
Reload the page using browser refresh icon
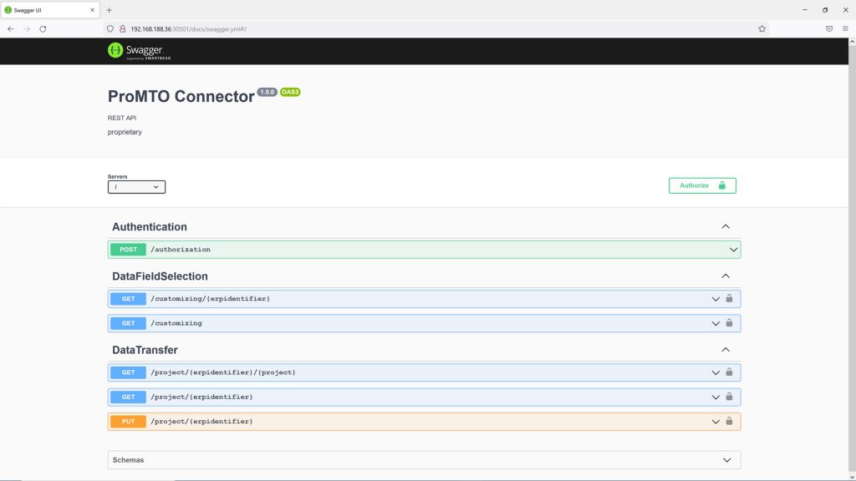pos(43,28)
